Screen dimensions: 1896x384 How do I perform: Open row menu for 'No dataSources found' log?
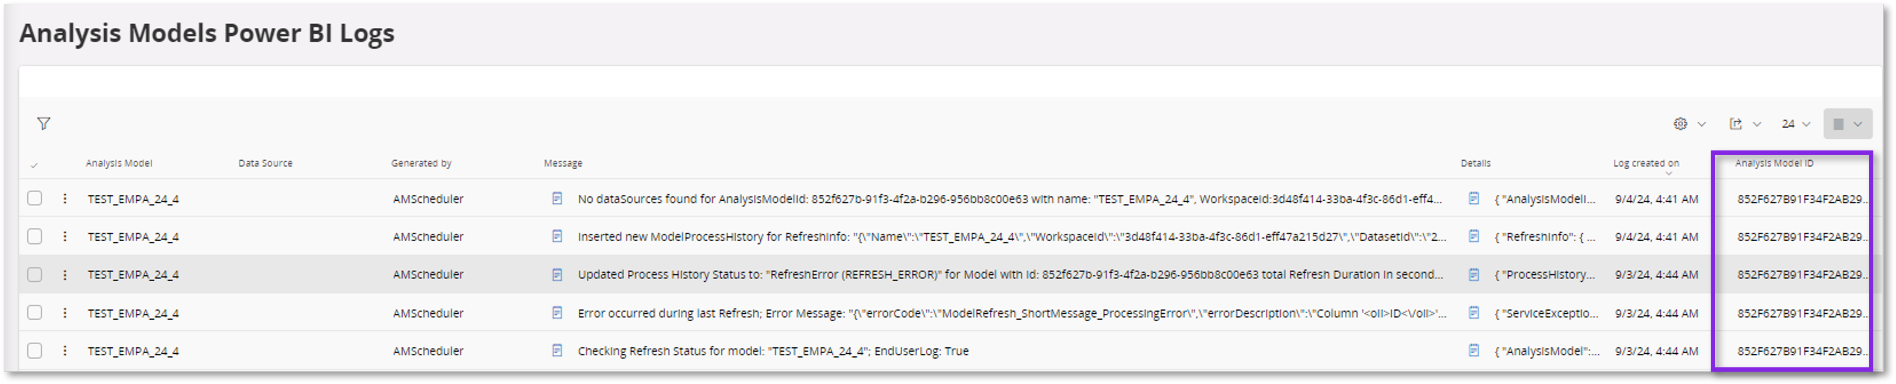65,198
